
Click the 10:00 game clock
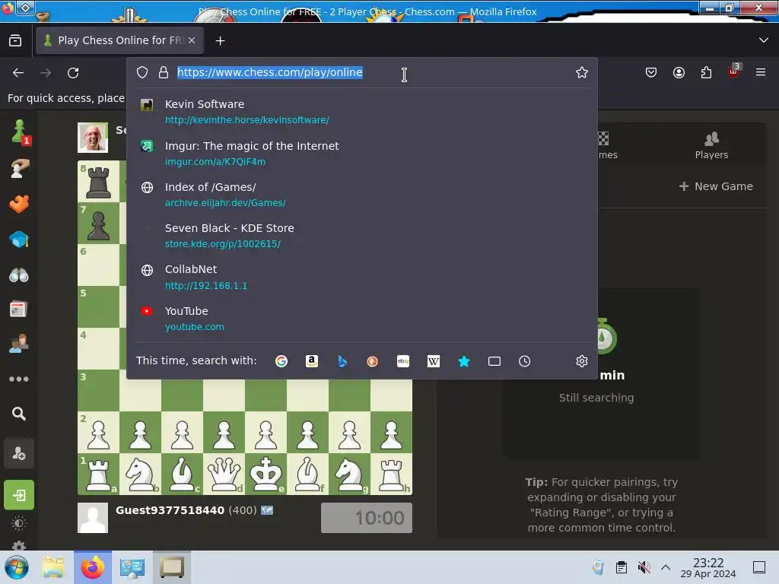coord(367,518)
